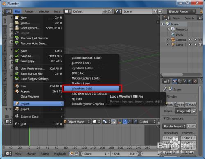Screen dimensions: 205x159
Task: Click the add screen layout plus button
Action: (x=105, y=11)
